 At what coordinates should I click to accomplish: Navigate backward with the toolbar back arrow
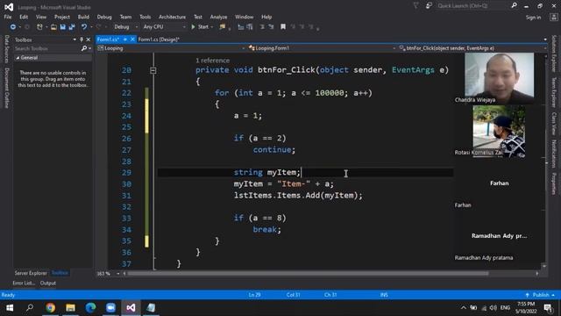13,27
